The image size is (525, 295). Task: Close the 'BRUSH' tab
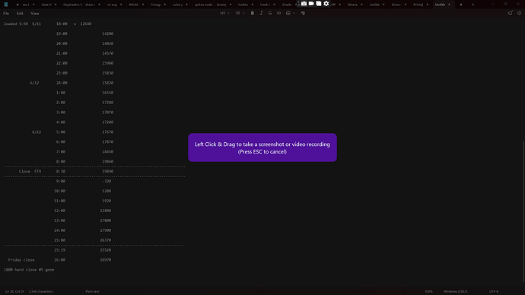(143, 5)
